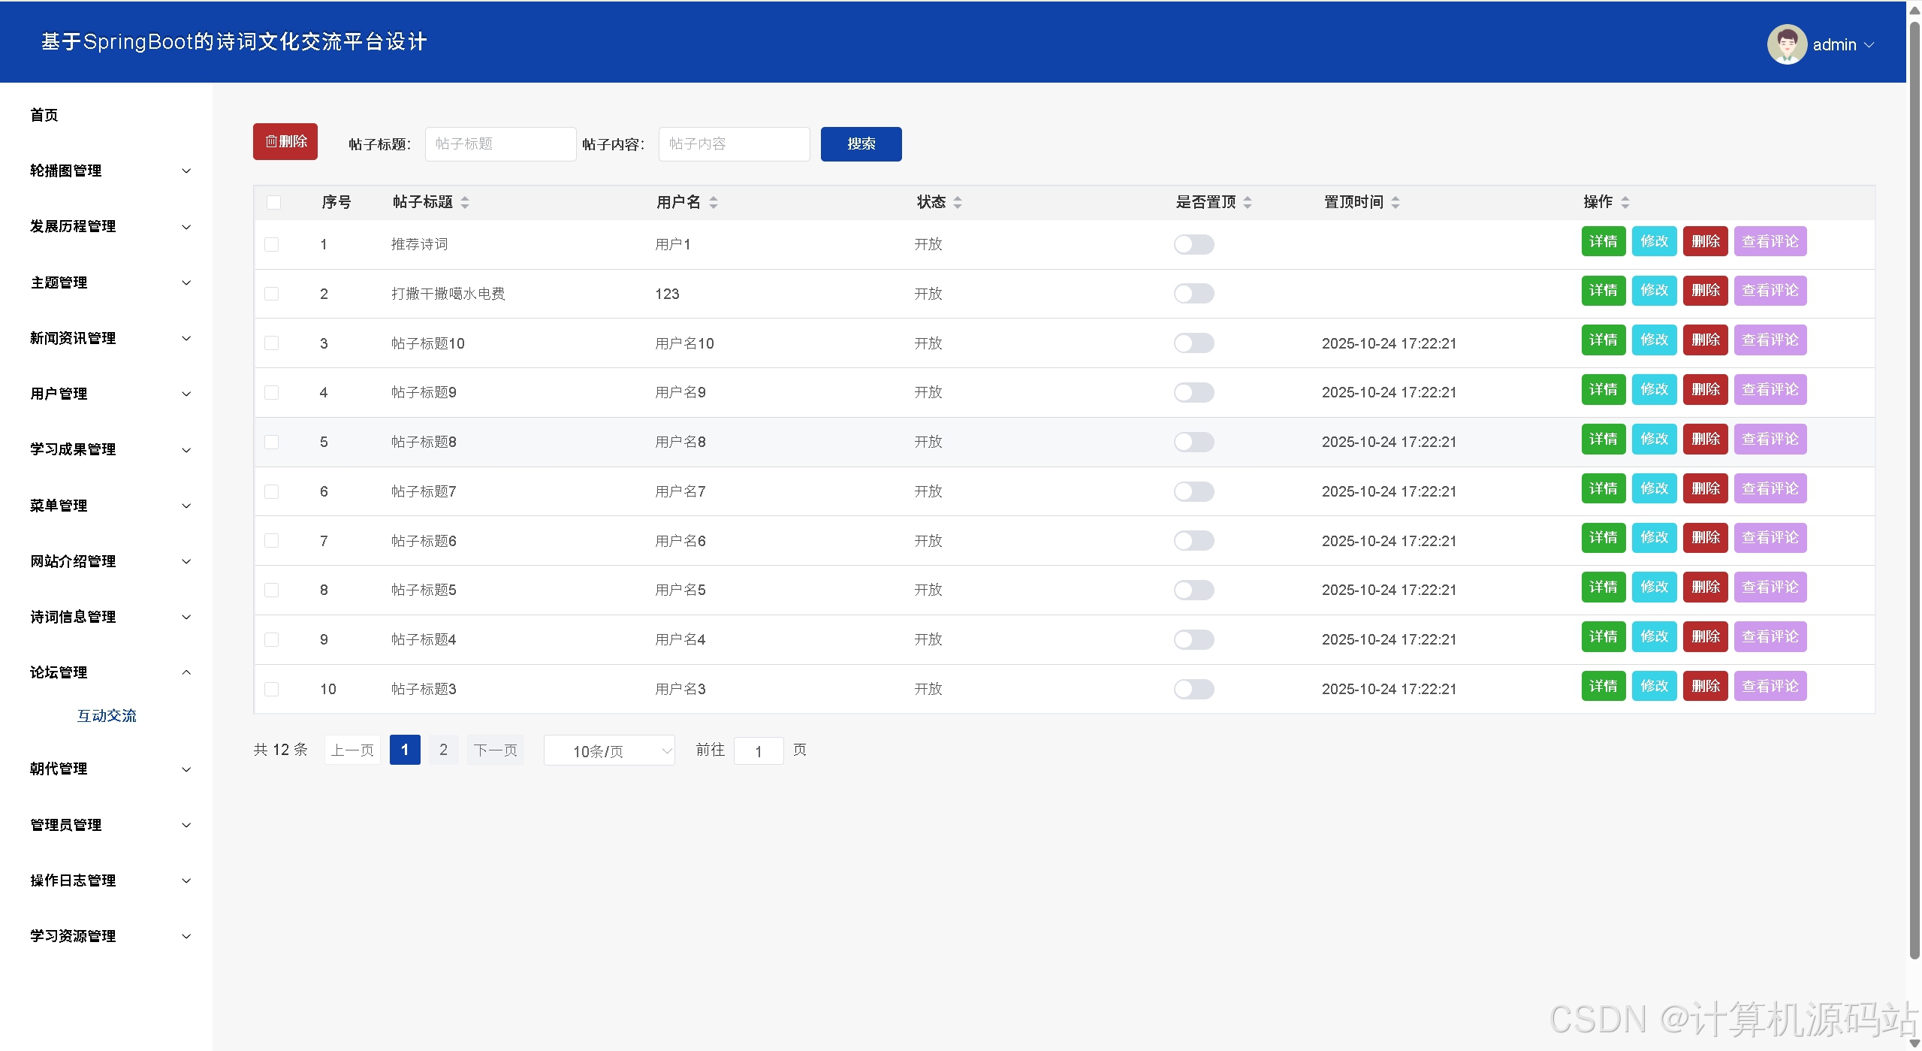Image resolution: width=1922 pixels, height=1051 pixels.
Task: Sort table by 帖子标题 column arrows
Action: click(x=465, y=202)
